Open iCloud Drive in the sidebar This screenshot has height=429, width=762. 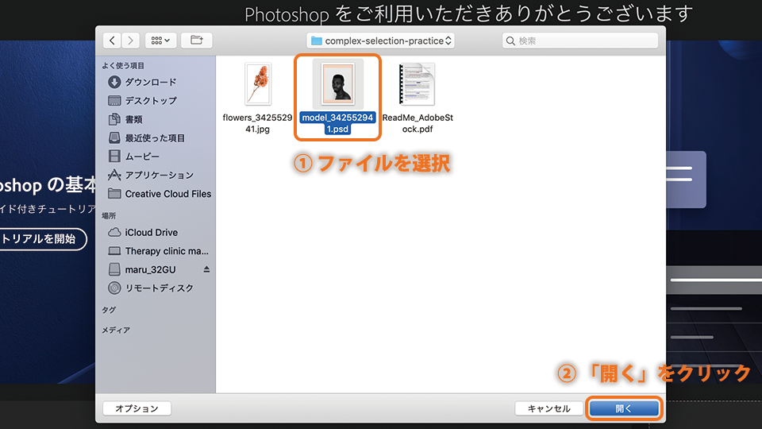(x=151, y=233)
